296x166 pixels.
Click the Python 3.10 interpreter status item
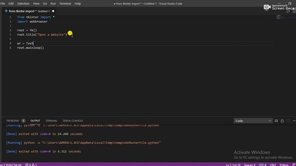pyautogui.click(x=11, y=165)
